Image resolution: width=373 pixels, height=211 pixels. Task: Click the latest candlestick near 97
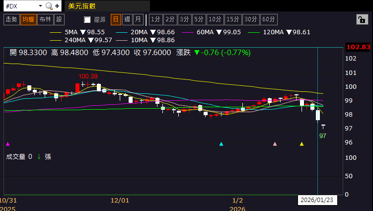coord(323,126)
